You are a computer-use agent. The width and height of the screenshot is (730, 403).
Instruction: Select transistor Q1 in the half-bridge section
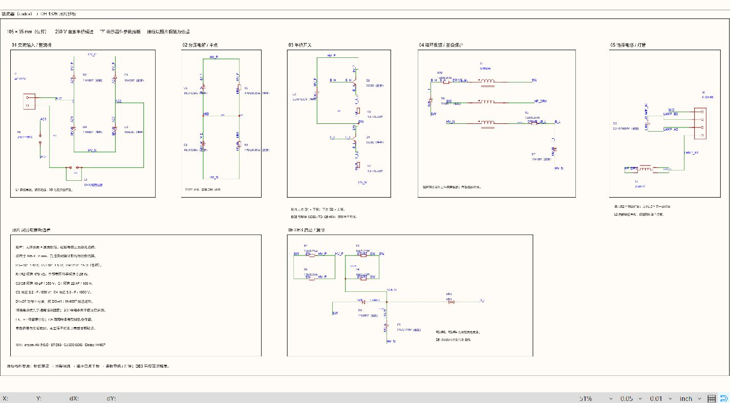[x=355, y=138]
